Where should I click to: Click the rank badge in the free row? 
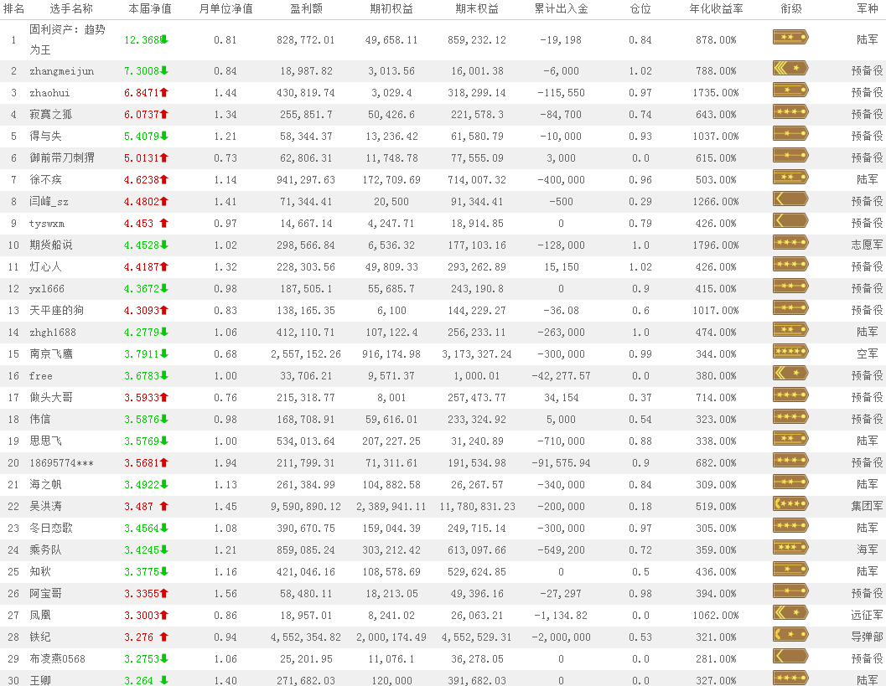coord(790,374)
